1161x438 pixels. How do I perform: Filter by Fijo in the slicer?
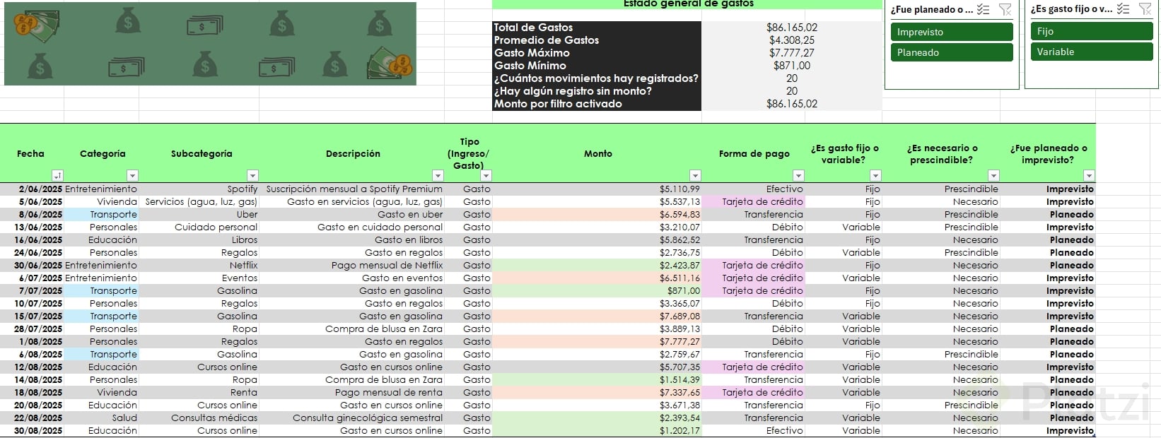(1091, 31)
